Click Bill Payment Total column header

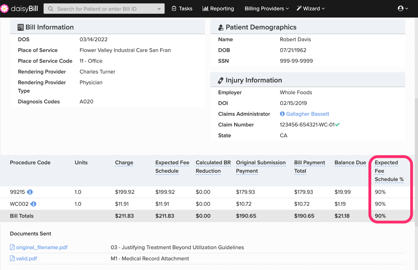click(310, 167)
